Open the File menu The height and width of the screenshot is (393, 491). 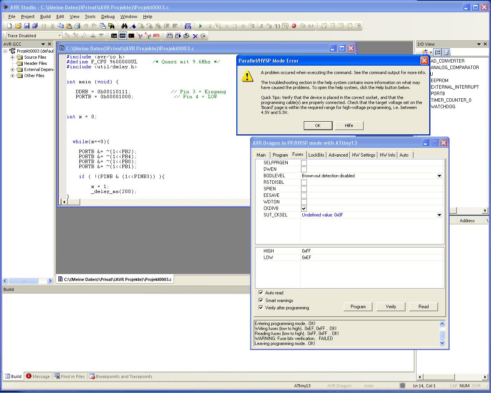point(12,17)
